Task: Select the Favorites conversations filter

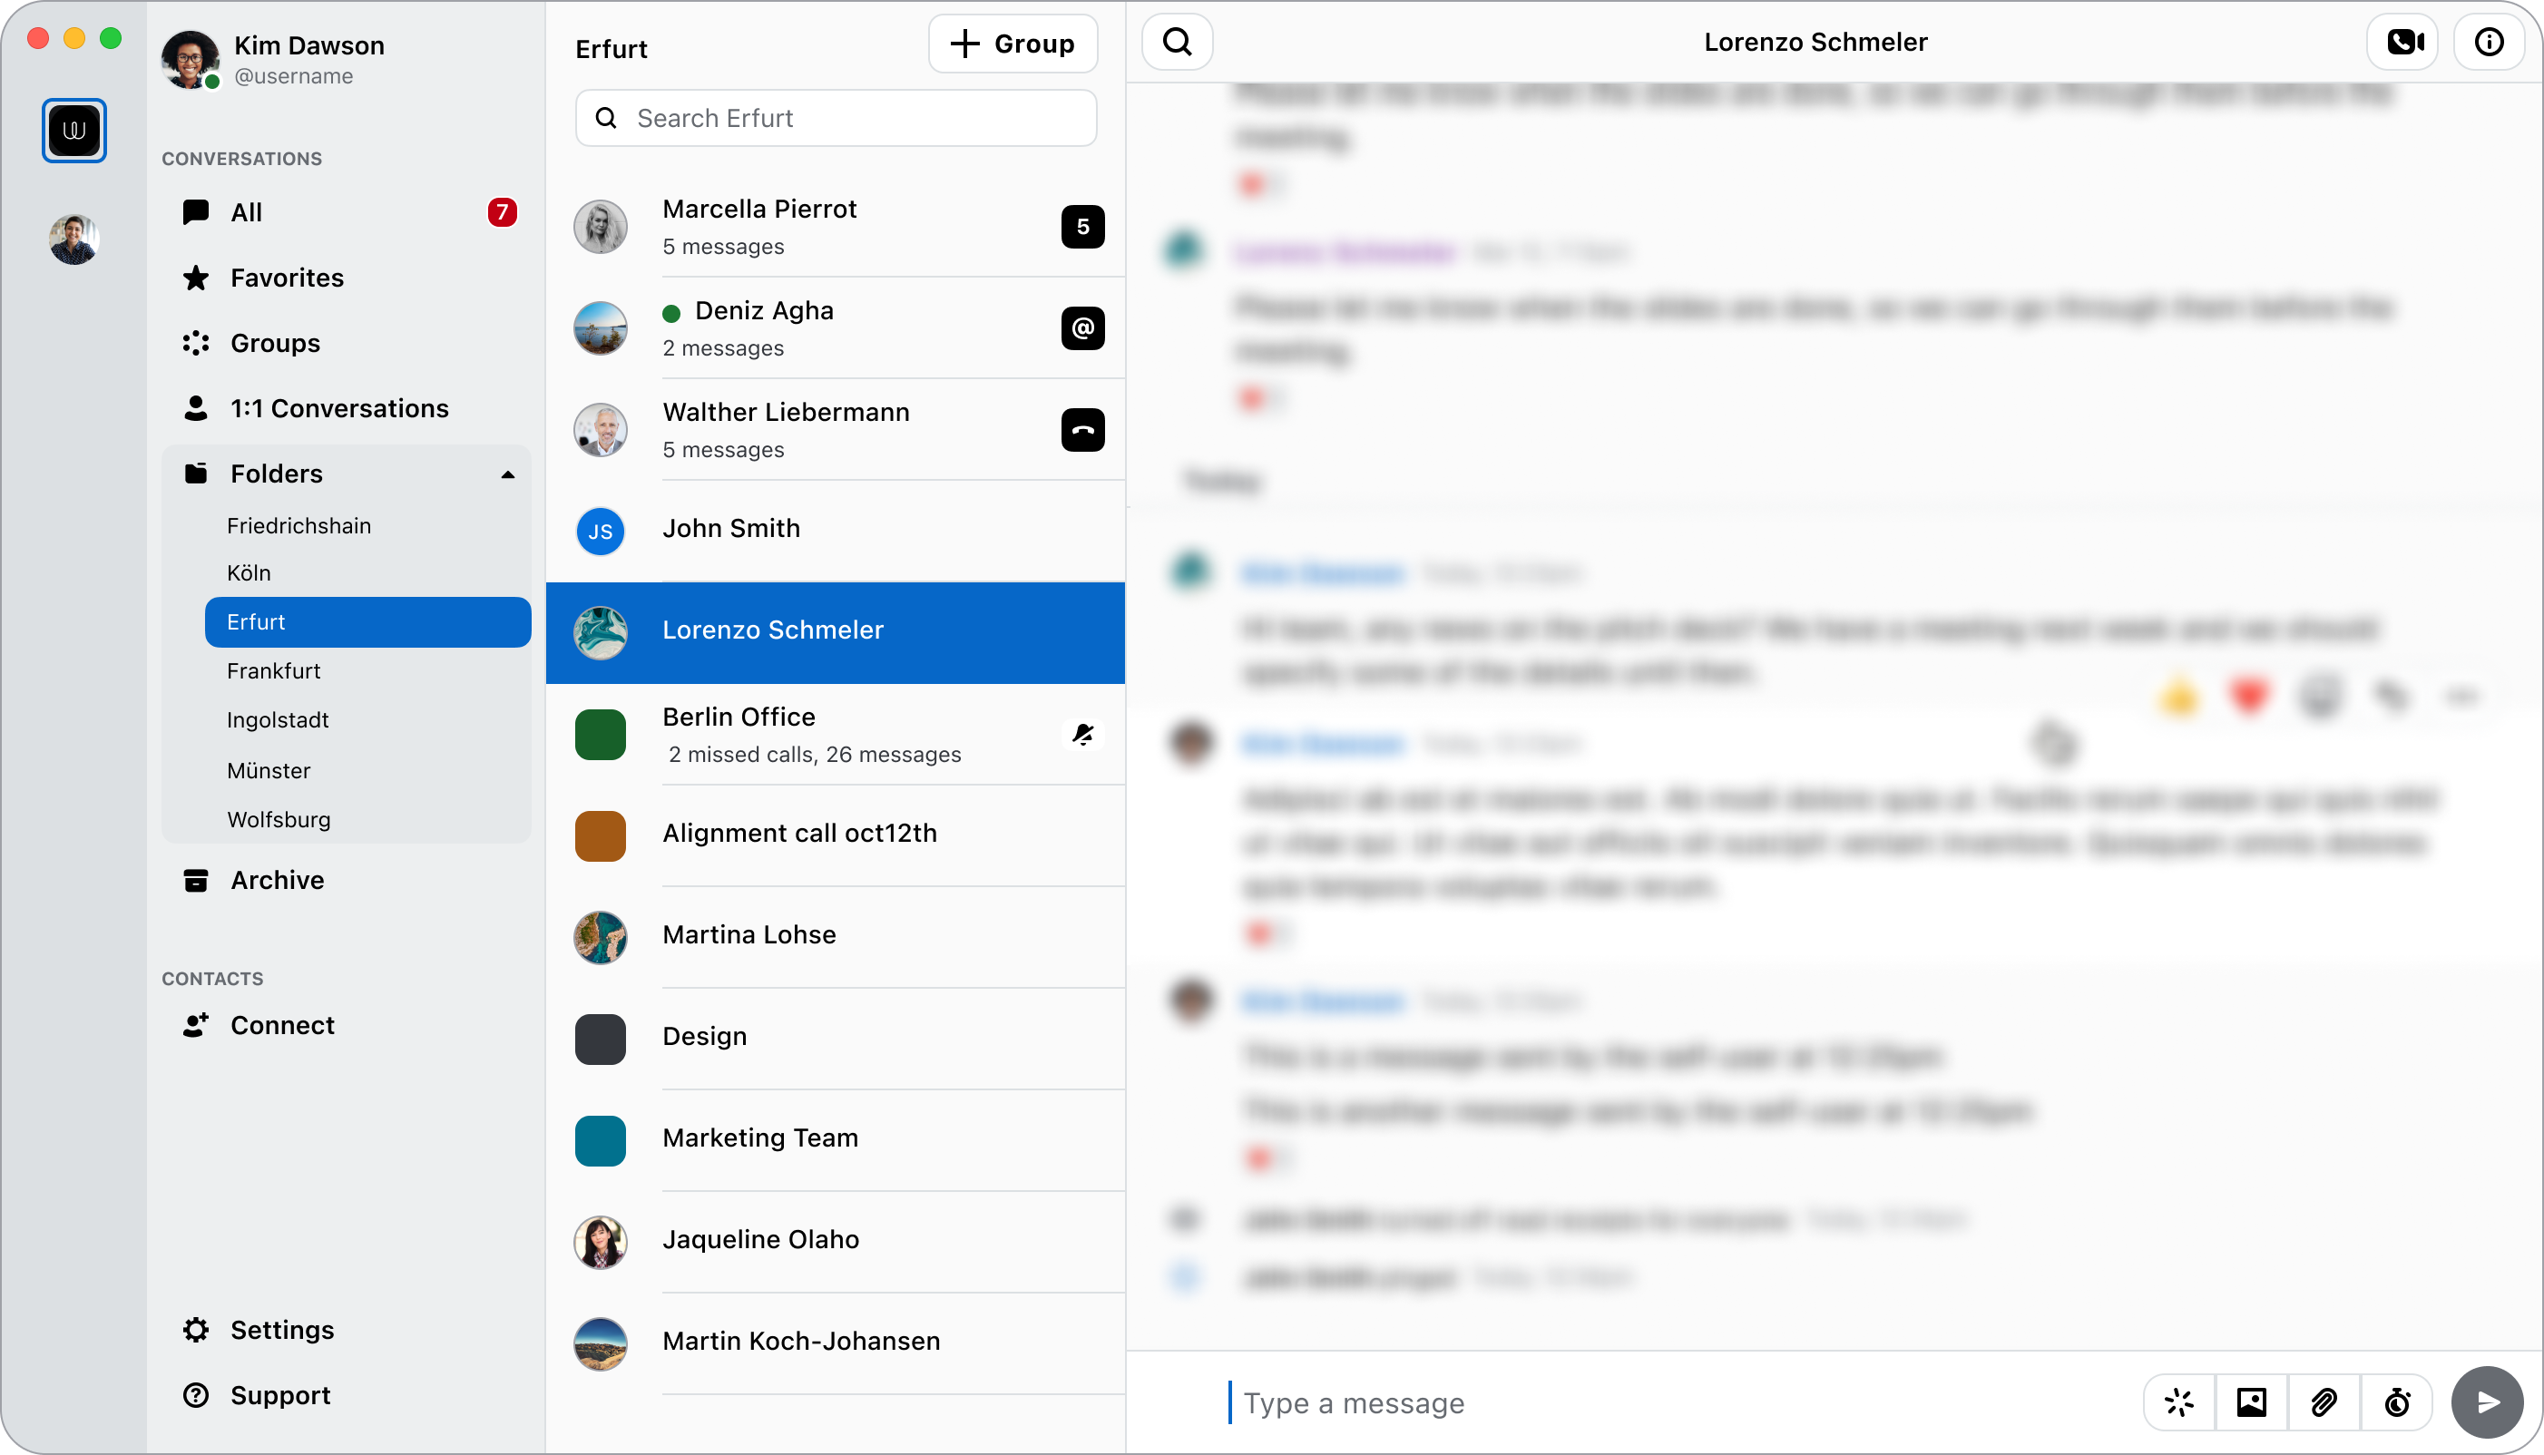Action: pos(287,278)
